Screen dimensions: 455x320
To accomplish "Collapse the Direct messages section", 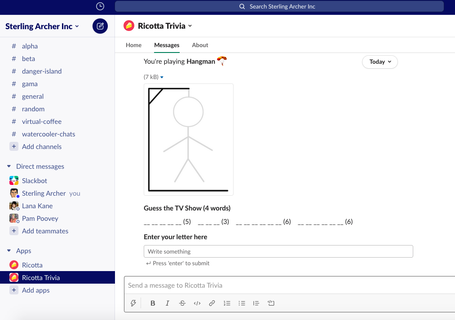I will pos(9,167).
